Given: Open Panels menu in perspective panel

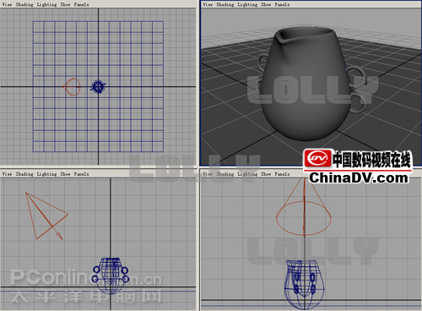Looking at the screenshot, I should (x=282, y=4).
